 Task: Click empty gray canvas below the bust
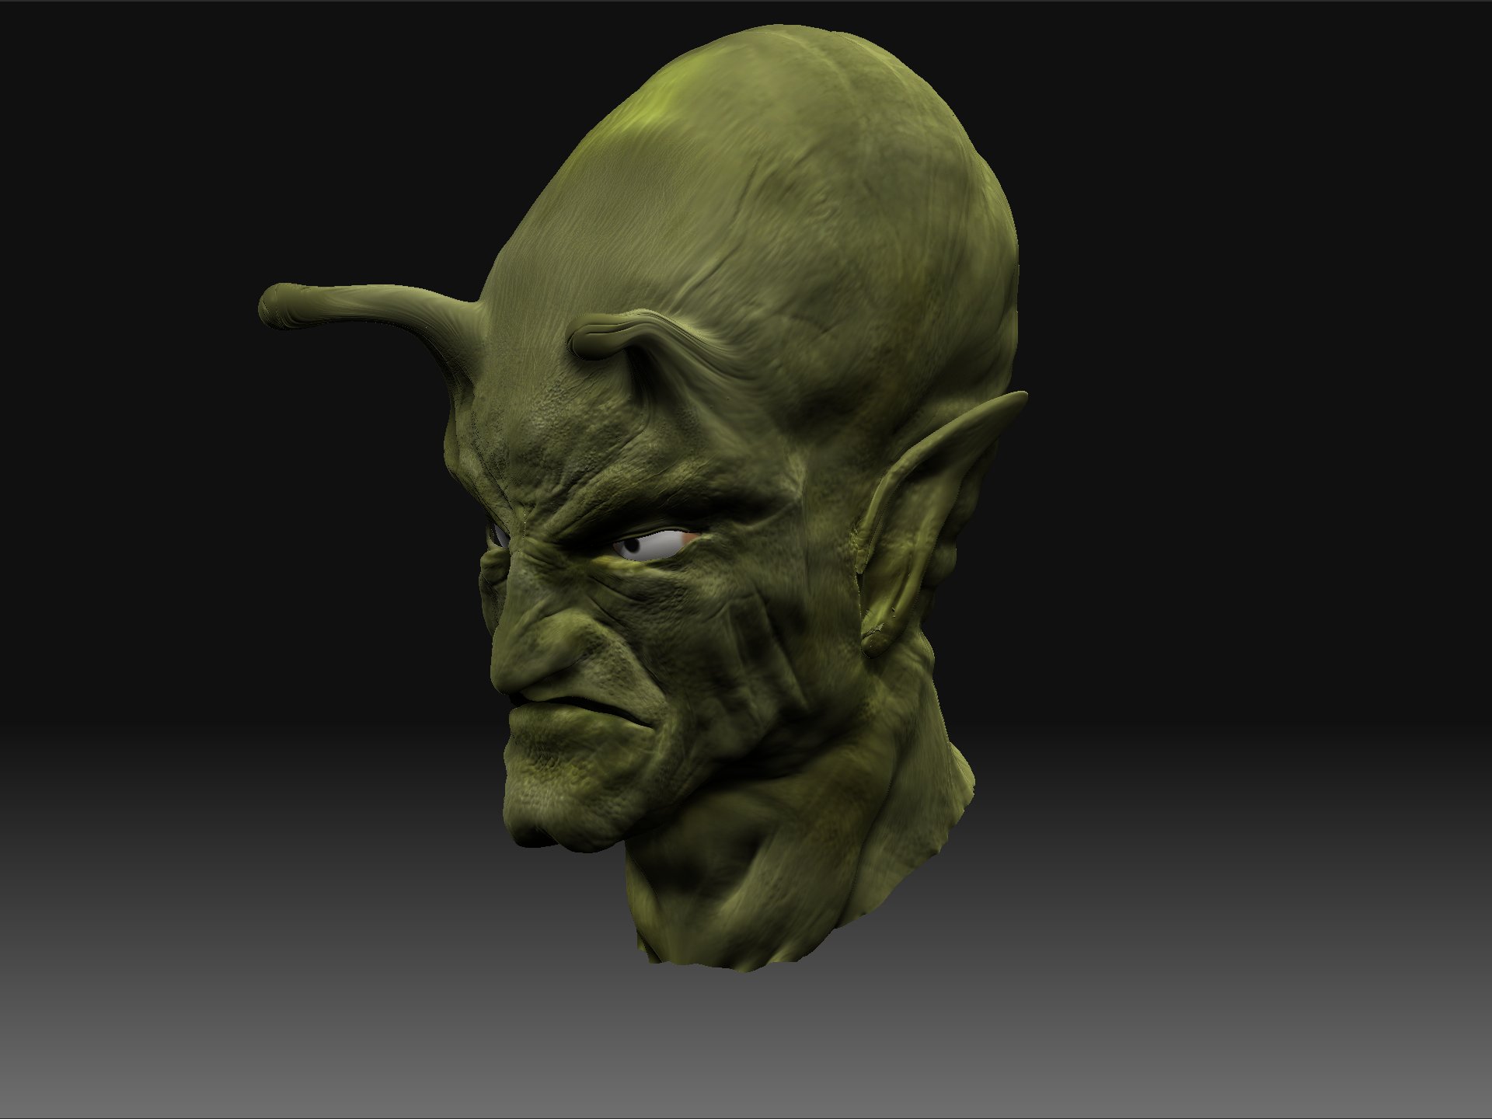[746, 1049]
